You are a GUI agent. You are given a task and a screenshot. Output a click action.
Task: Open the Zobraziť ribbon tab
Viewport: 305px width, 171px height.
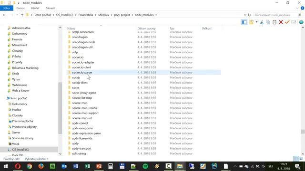tap(50, 8)
